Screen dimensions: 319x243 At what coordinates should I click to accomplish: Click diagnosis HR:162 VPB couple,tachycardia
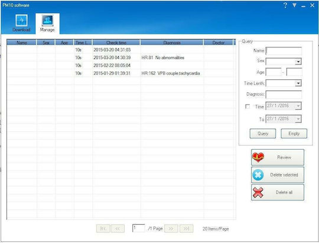click(x=171, y=73)
